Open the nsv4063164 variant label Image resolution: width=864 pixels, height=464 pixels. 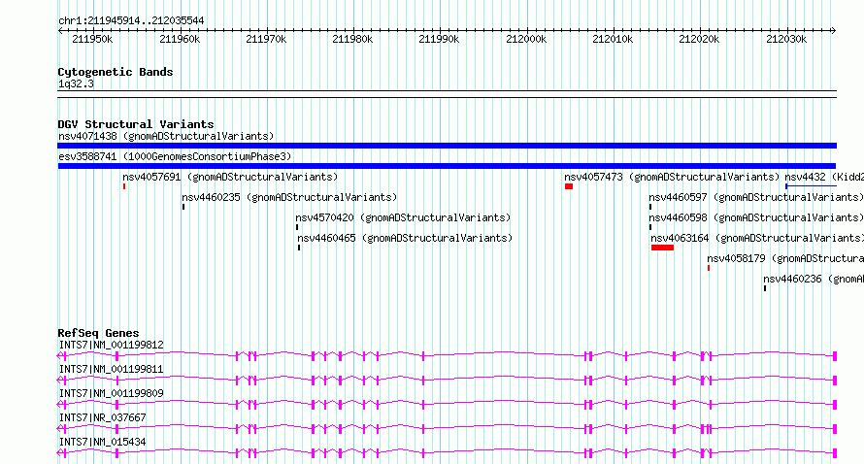point(757,238)
